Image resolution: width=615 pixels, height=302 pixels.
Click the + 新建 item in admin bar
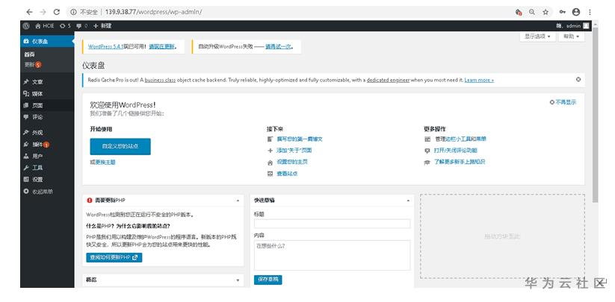point(102,26)
